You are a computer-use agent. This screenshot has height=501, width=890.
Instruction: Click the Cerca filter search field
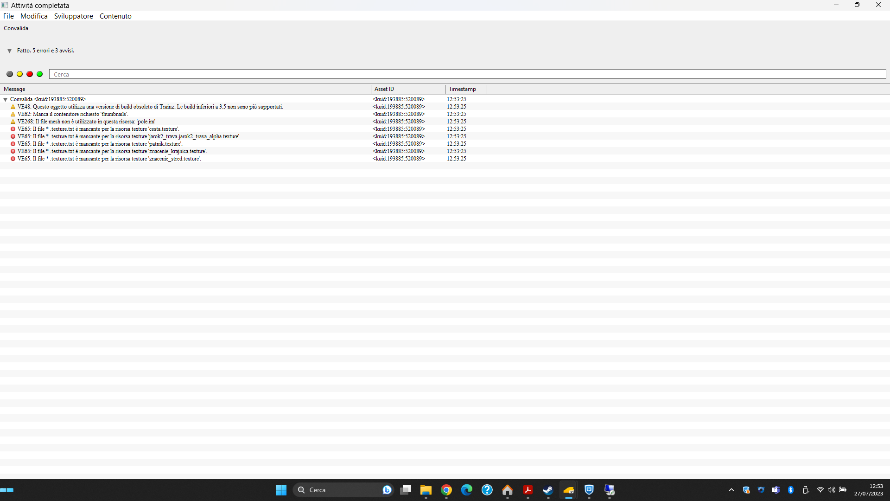[x=467, y=74]
